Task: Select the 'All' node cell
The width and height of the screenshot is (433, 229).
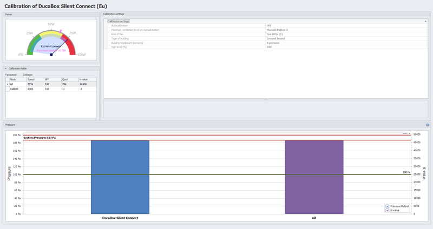Action: pyautogui.click(x=18, y=84)
